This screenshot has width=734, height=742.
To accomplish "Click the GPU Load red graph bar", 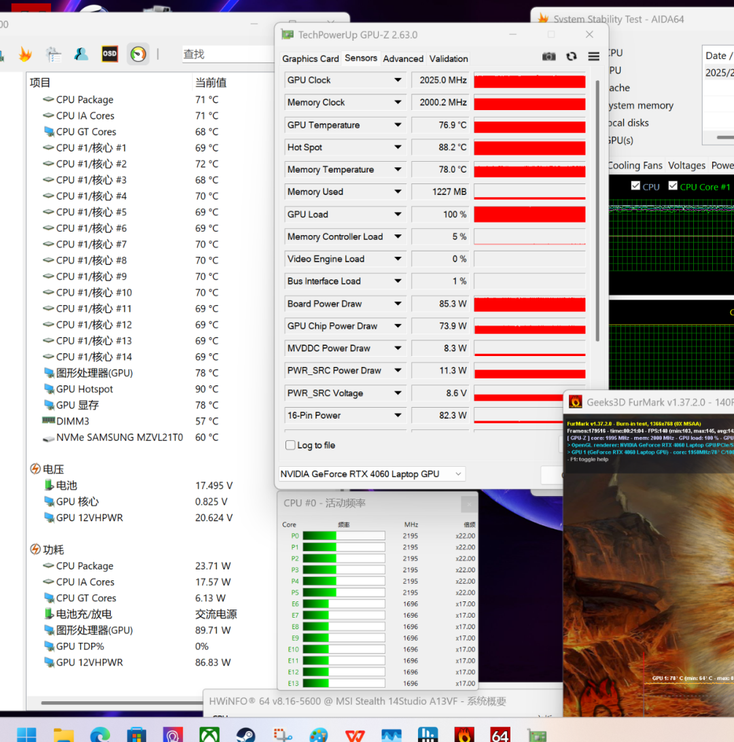I will coord(529,214).
